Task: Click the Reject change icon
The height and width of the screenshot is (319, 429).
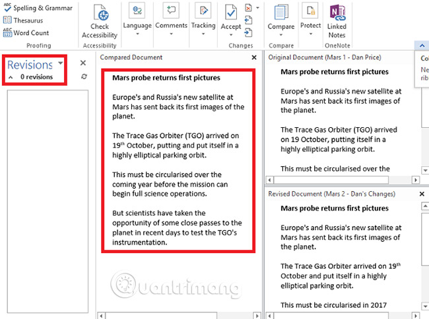Action: pyautogui.click(x=248, y=8)
